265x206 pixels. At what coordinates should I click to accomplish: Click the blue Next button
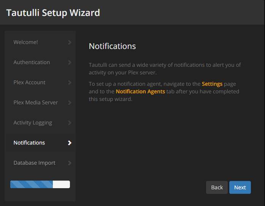tap(240, 187)
